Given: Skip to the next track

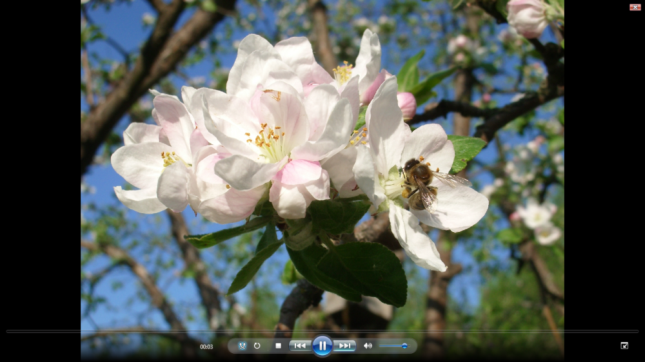Looking at the screenshot, I should click(x=344, y=346).
